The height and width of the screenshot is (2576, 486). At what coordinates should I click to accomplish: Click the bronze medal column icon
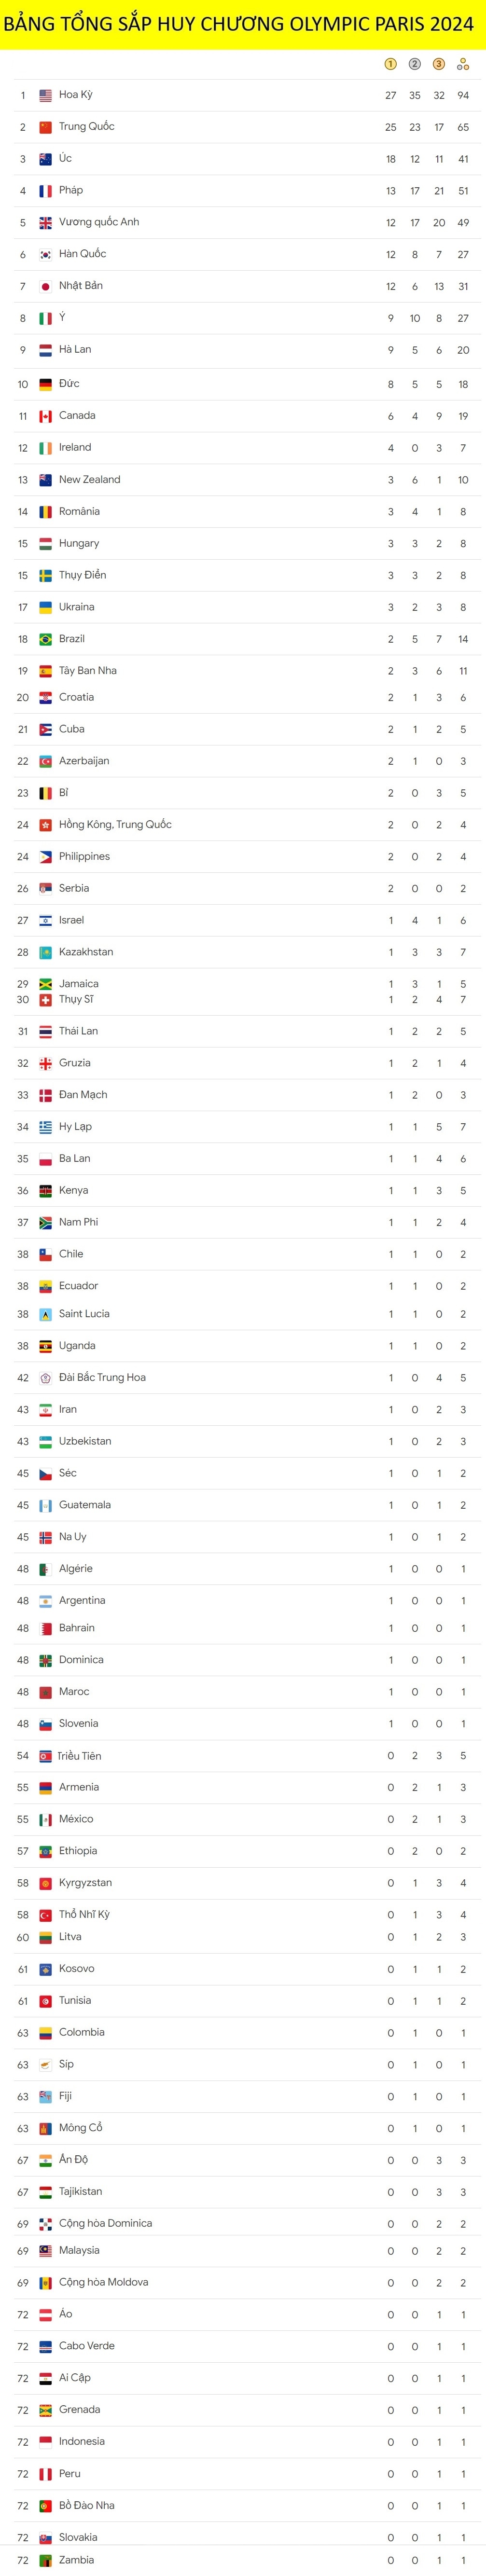(x=439, y=64)
